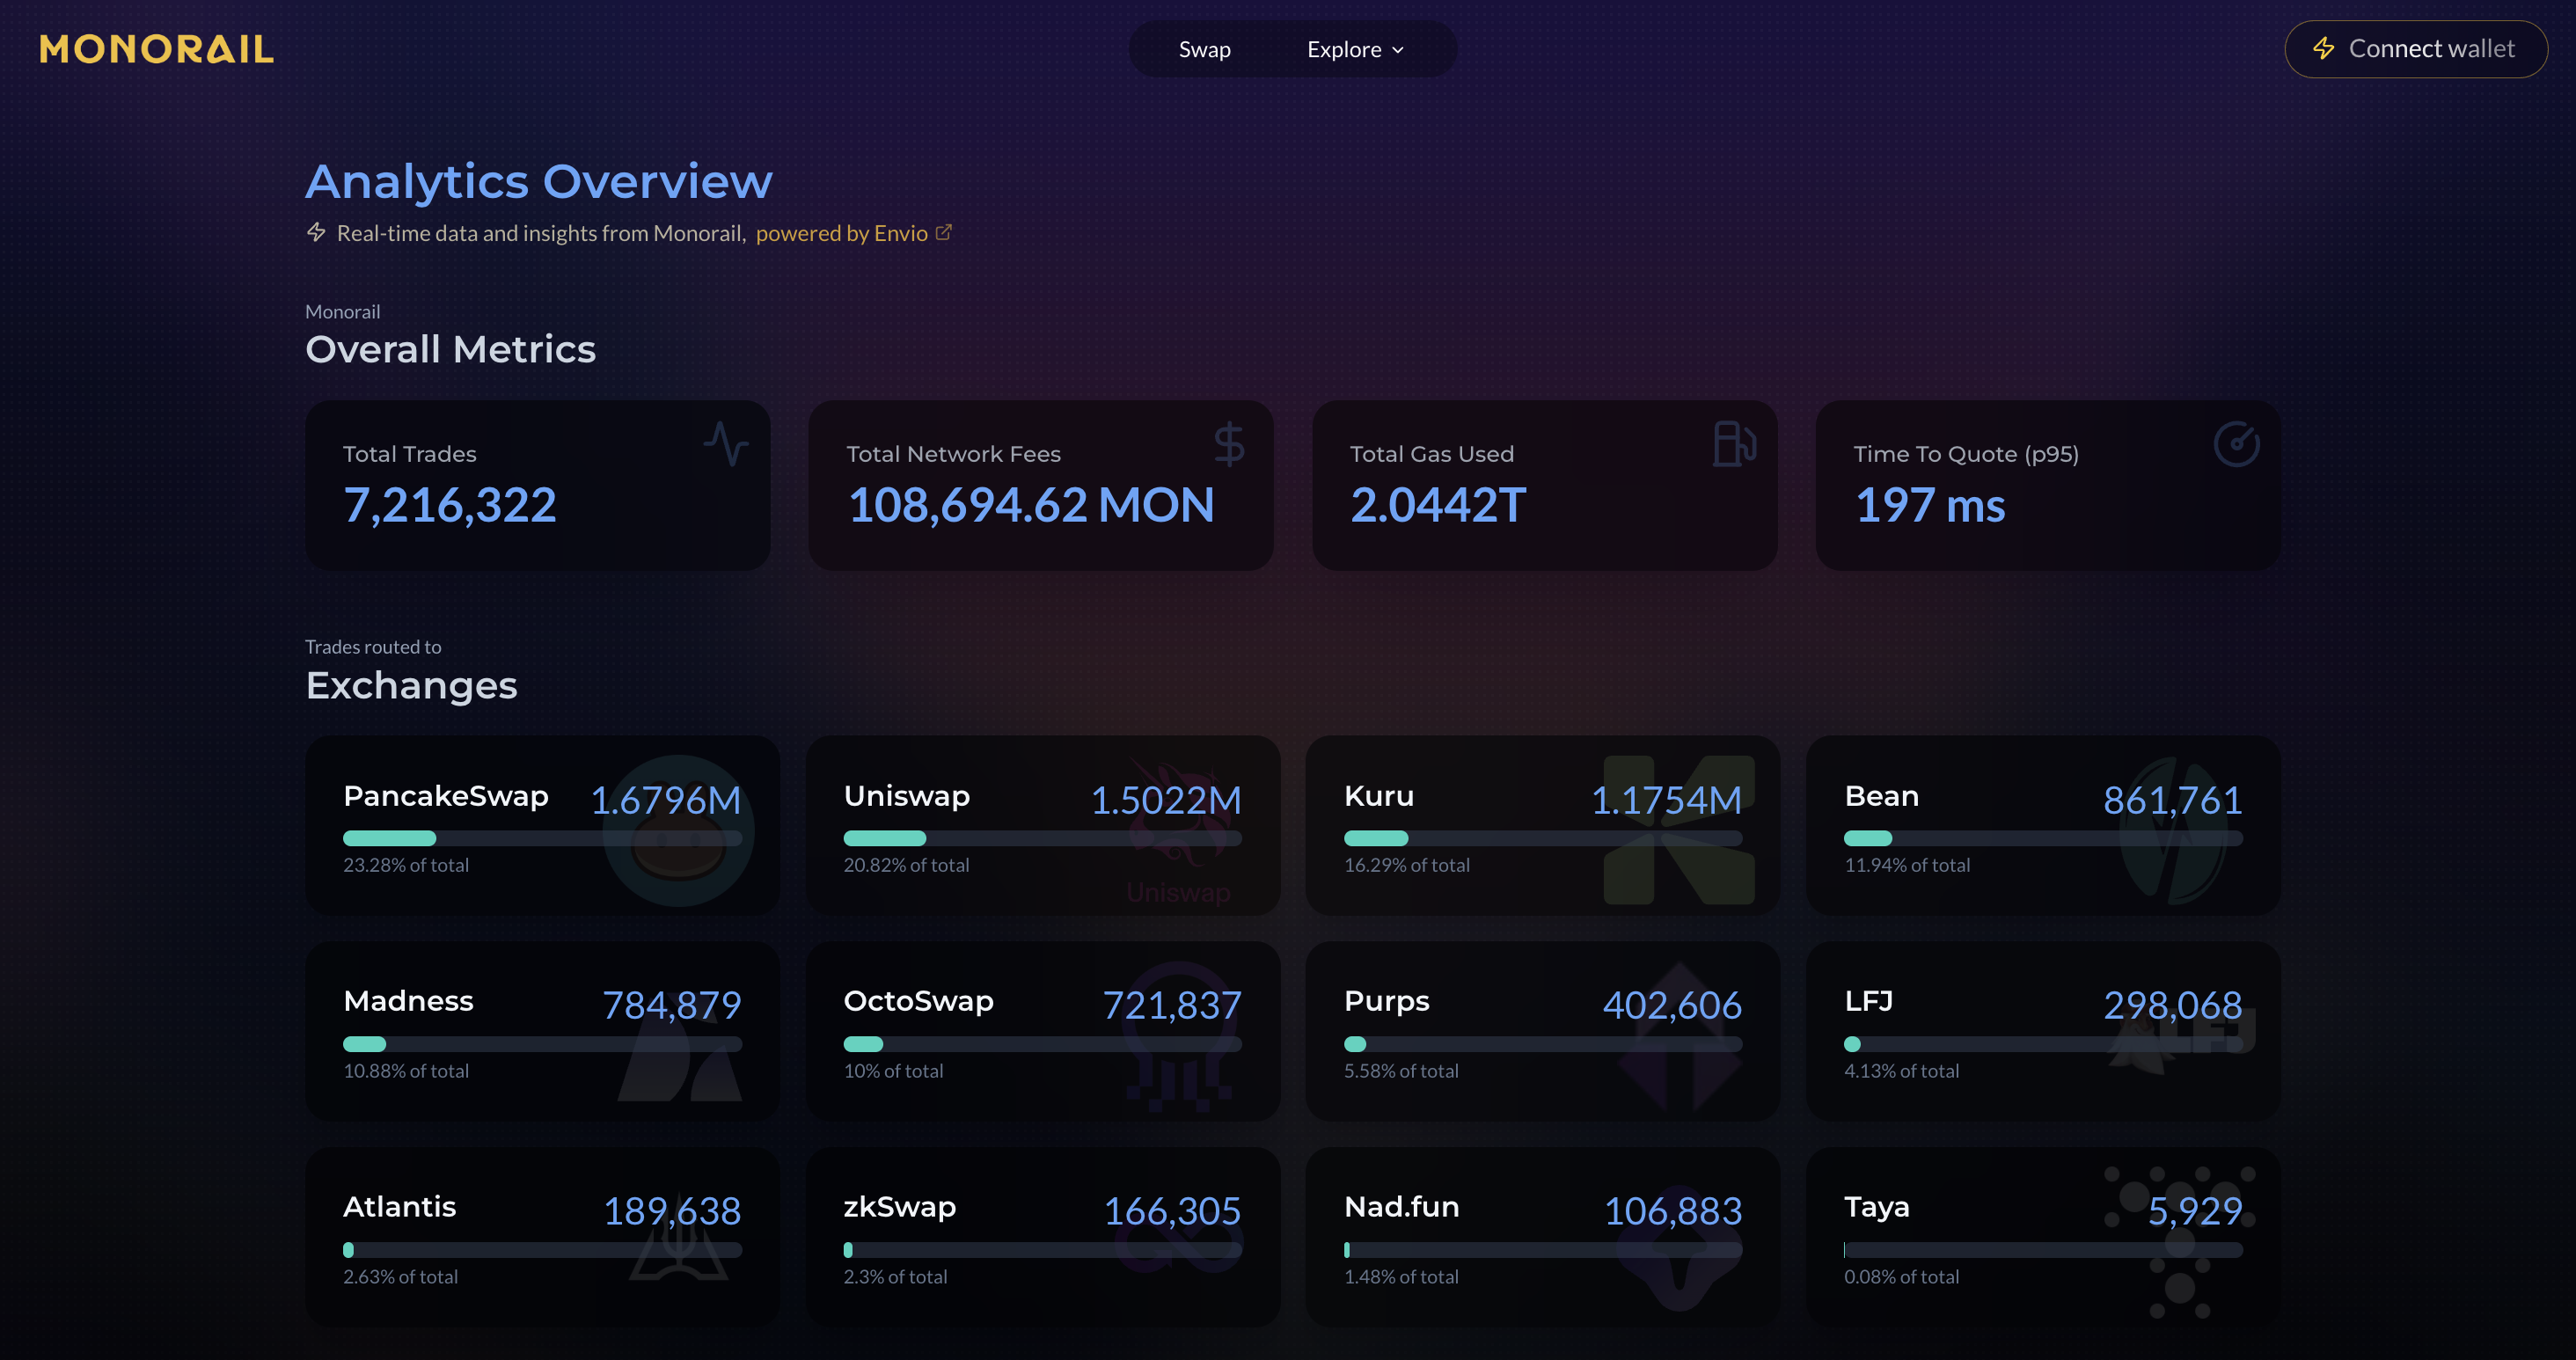Click the dollar sign icon in Network Fees
Image resolution: width=2576 pixels, height=1360 pixels.
[1229, 443]
